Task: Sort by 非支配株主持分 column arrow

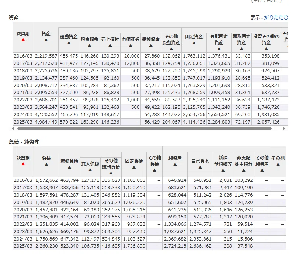Action: click(x=244, y=170)
